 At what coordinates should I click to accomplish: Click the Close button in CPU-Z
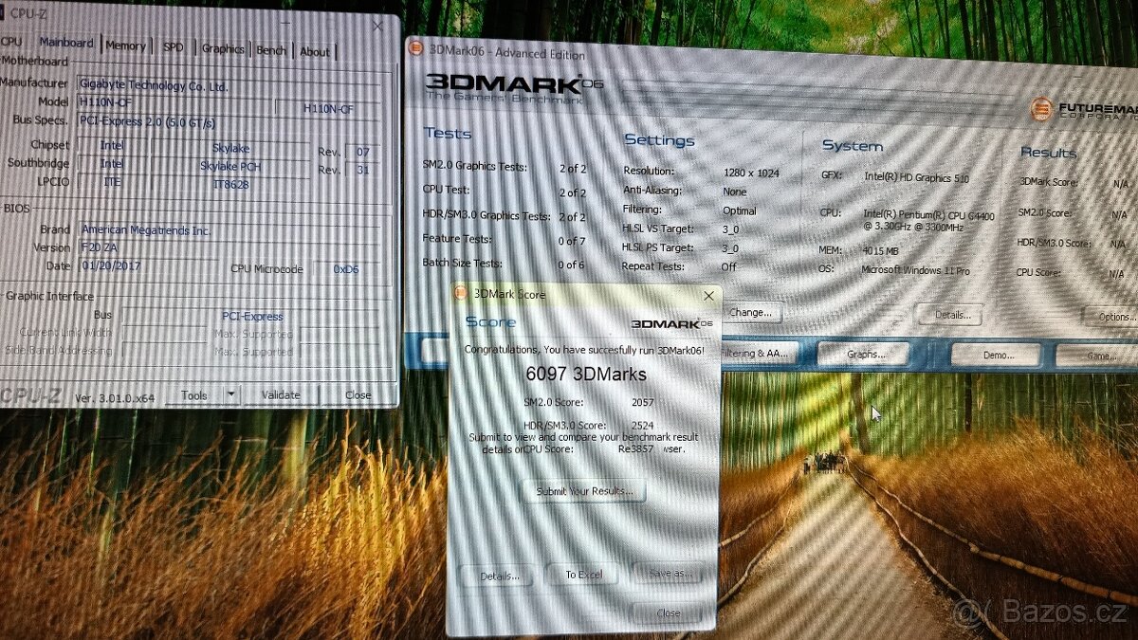point(358,395)
